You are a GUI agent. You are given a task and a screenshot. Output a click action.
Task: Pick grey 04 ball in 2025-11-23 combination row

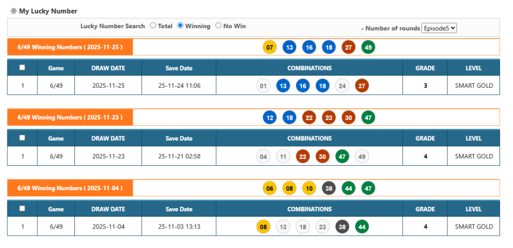pos(263,157)
